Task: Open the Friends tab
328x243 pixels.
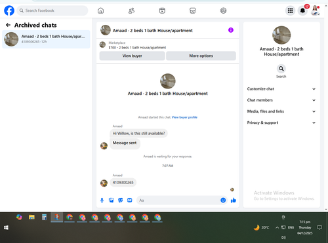Action: (x=131, y=10)
